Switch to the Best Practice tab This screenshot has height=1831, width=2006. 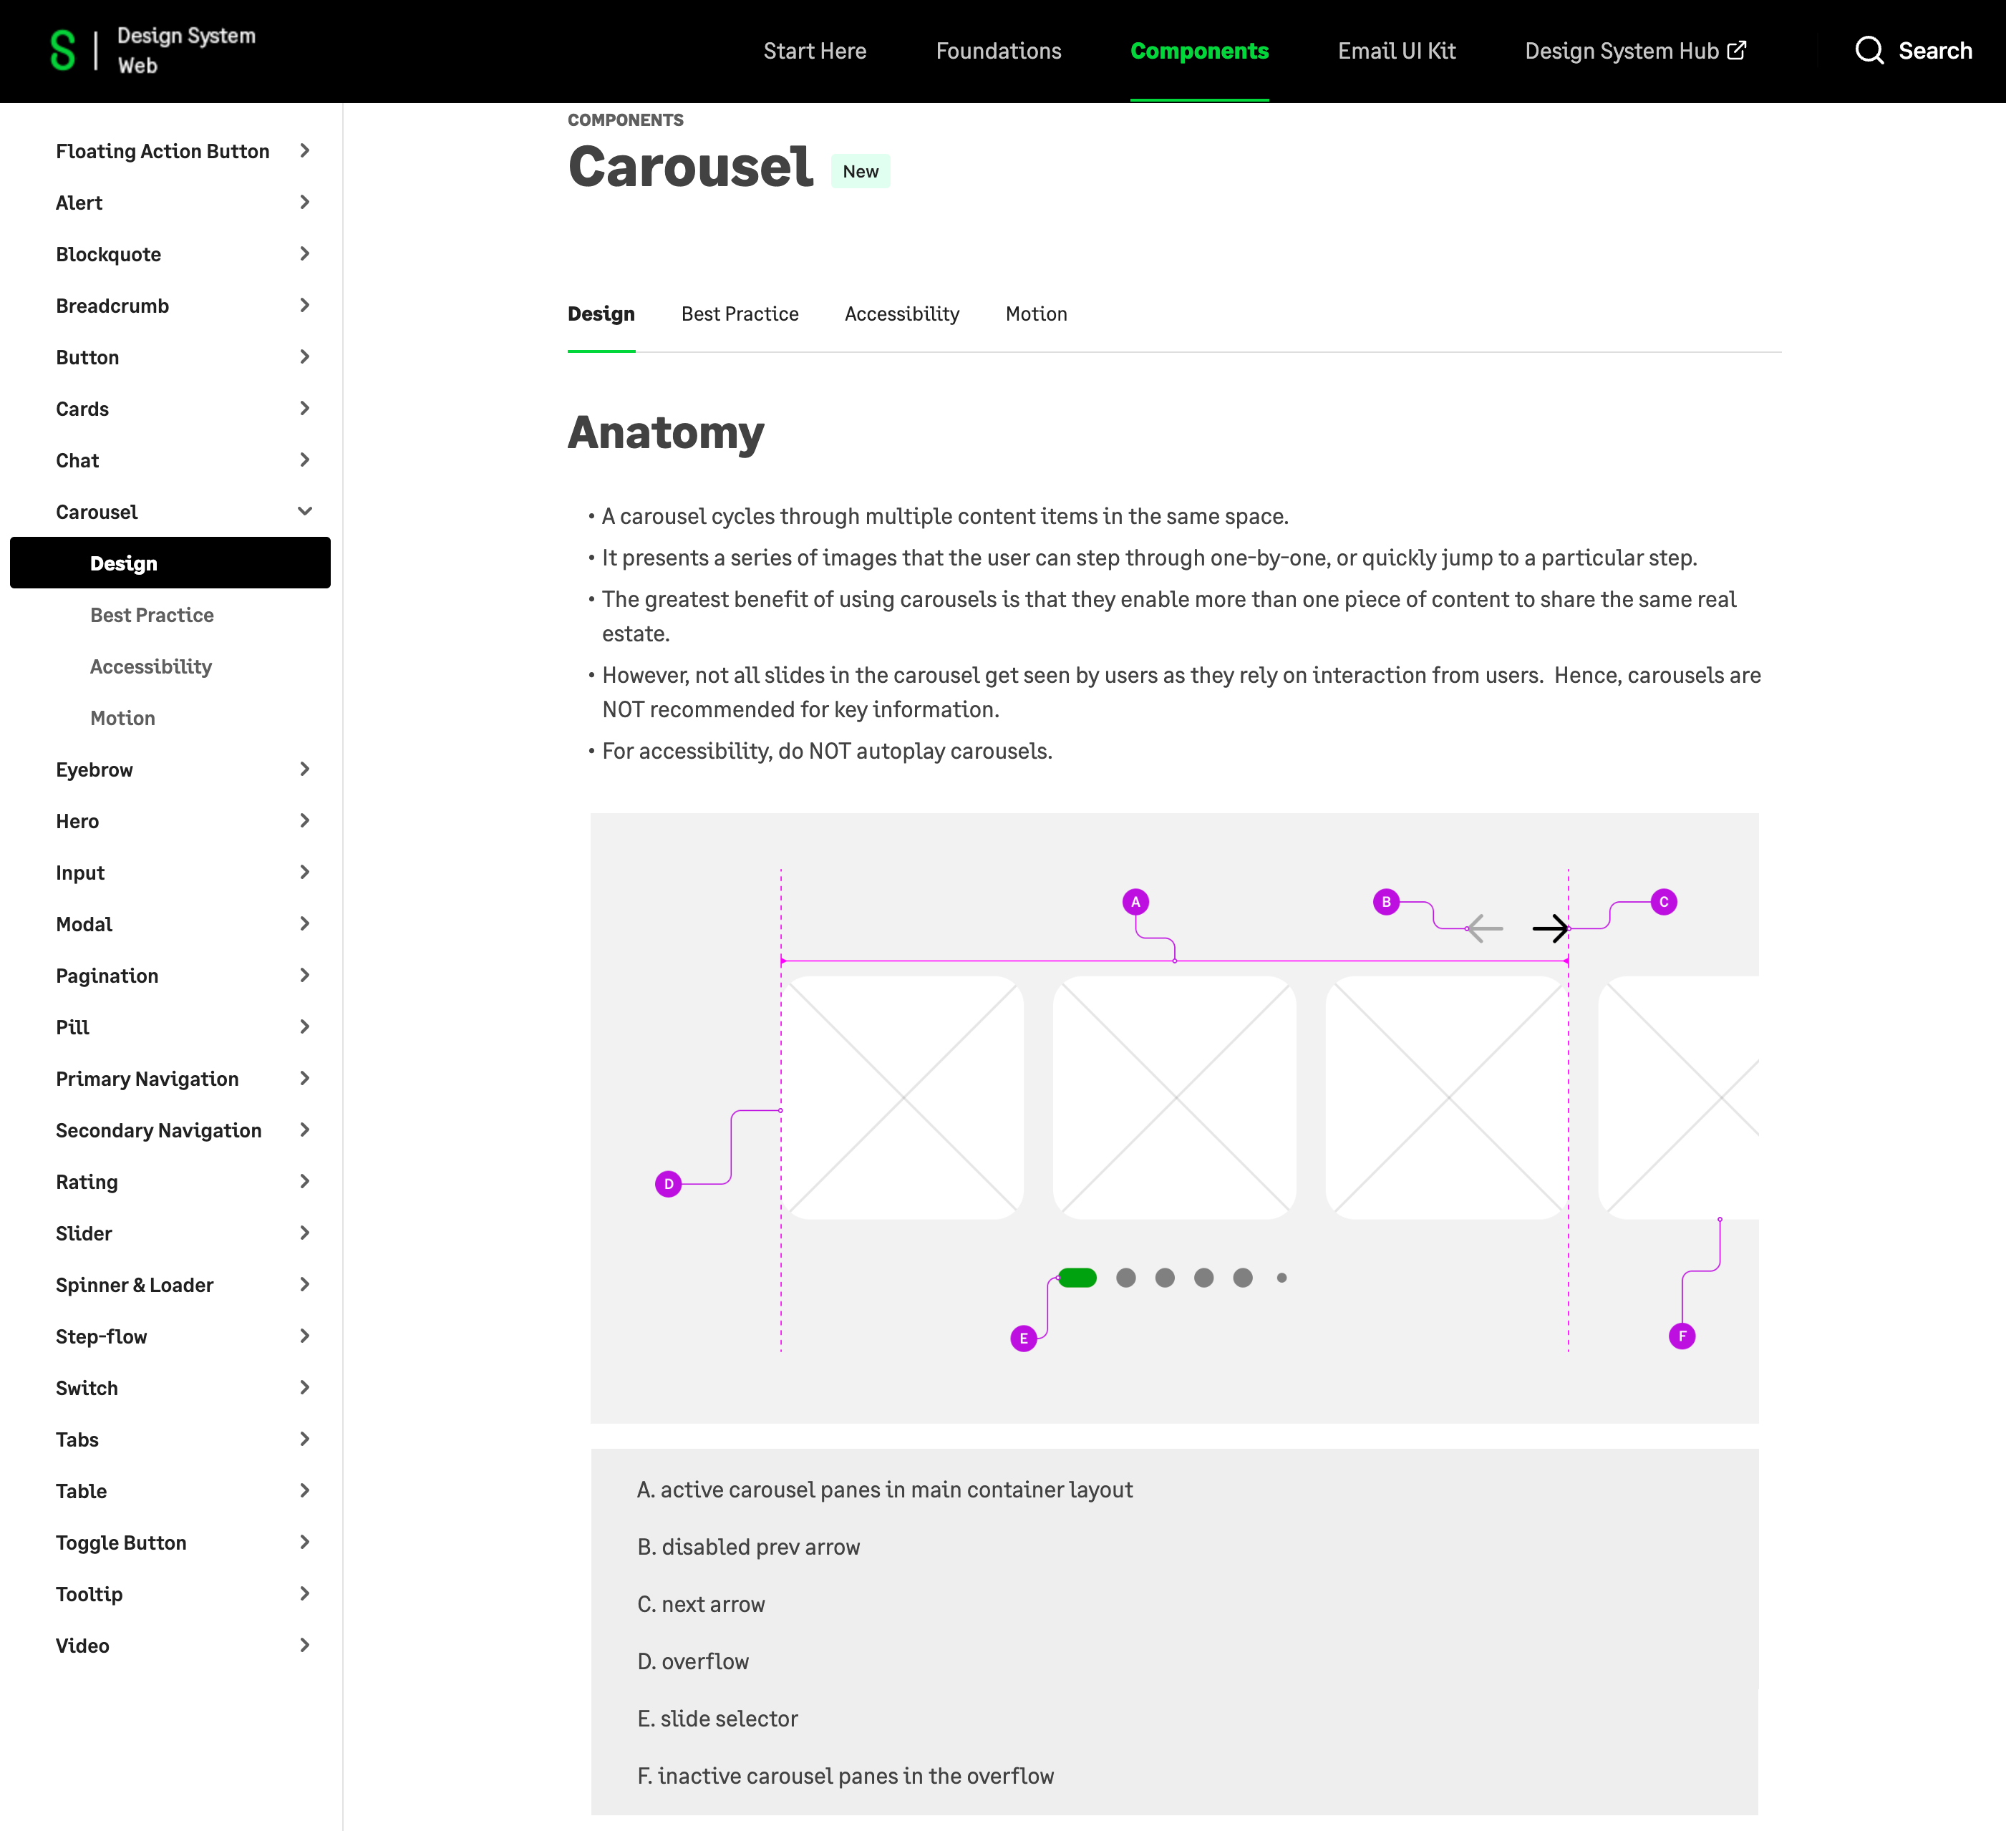pos(740,314)
